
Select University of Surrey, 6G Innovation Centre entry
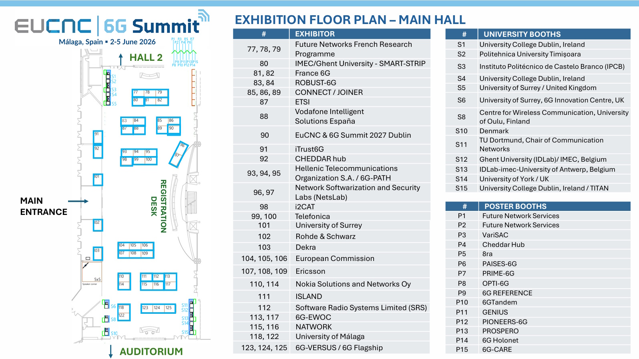552,100
